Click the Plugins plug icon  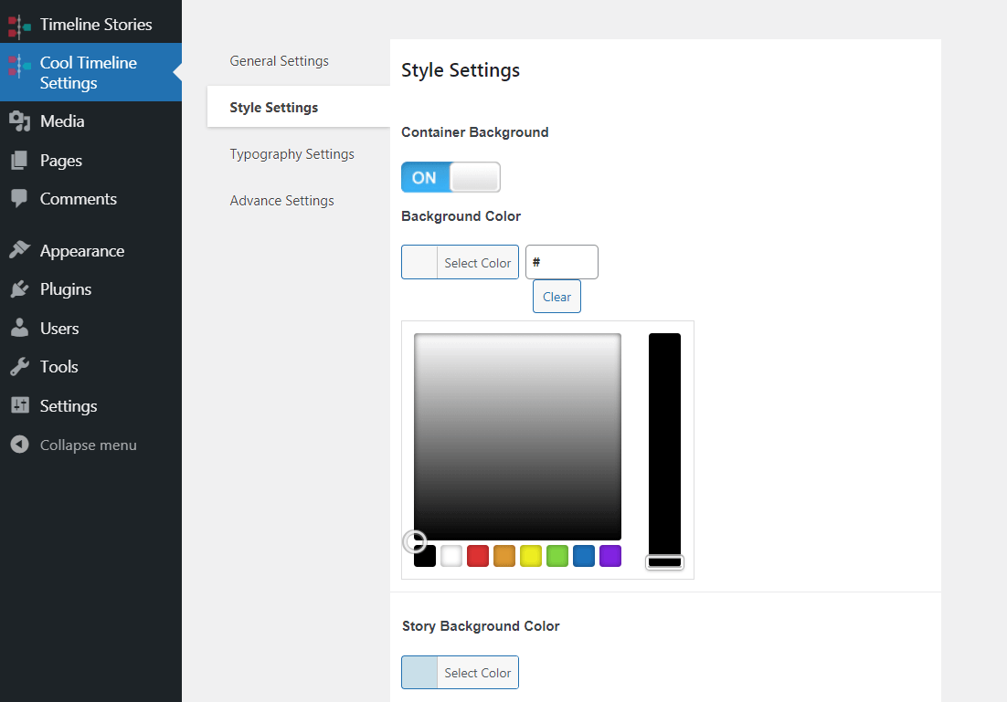click(20, 289)
